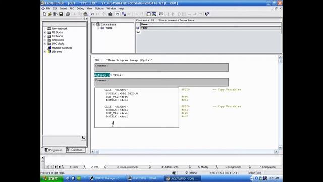Click the Save diskette toolbar icon
323x182 pixels.
click(x=61, y=14)
